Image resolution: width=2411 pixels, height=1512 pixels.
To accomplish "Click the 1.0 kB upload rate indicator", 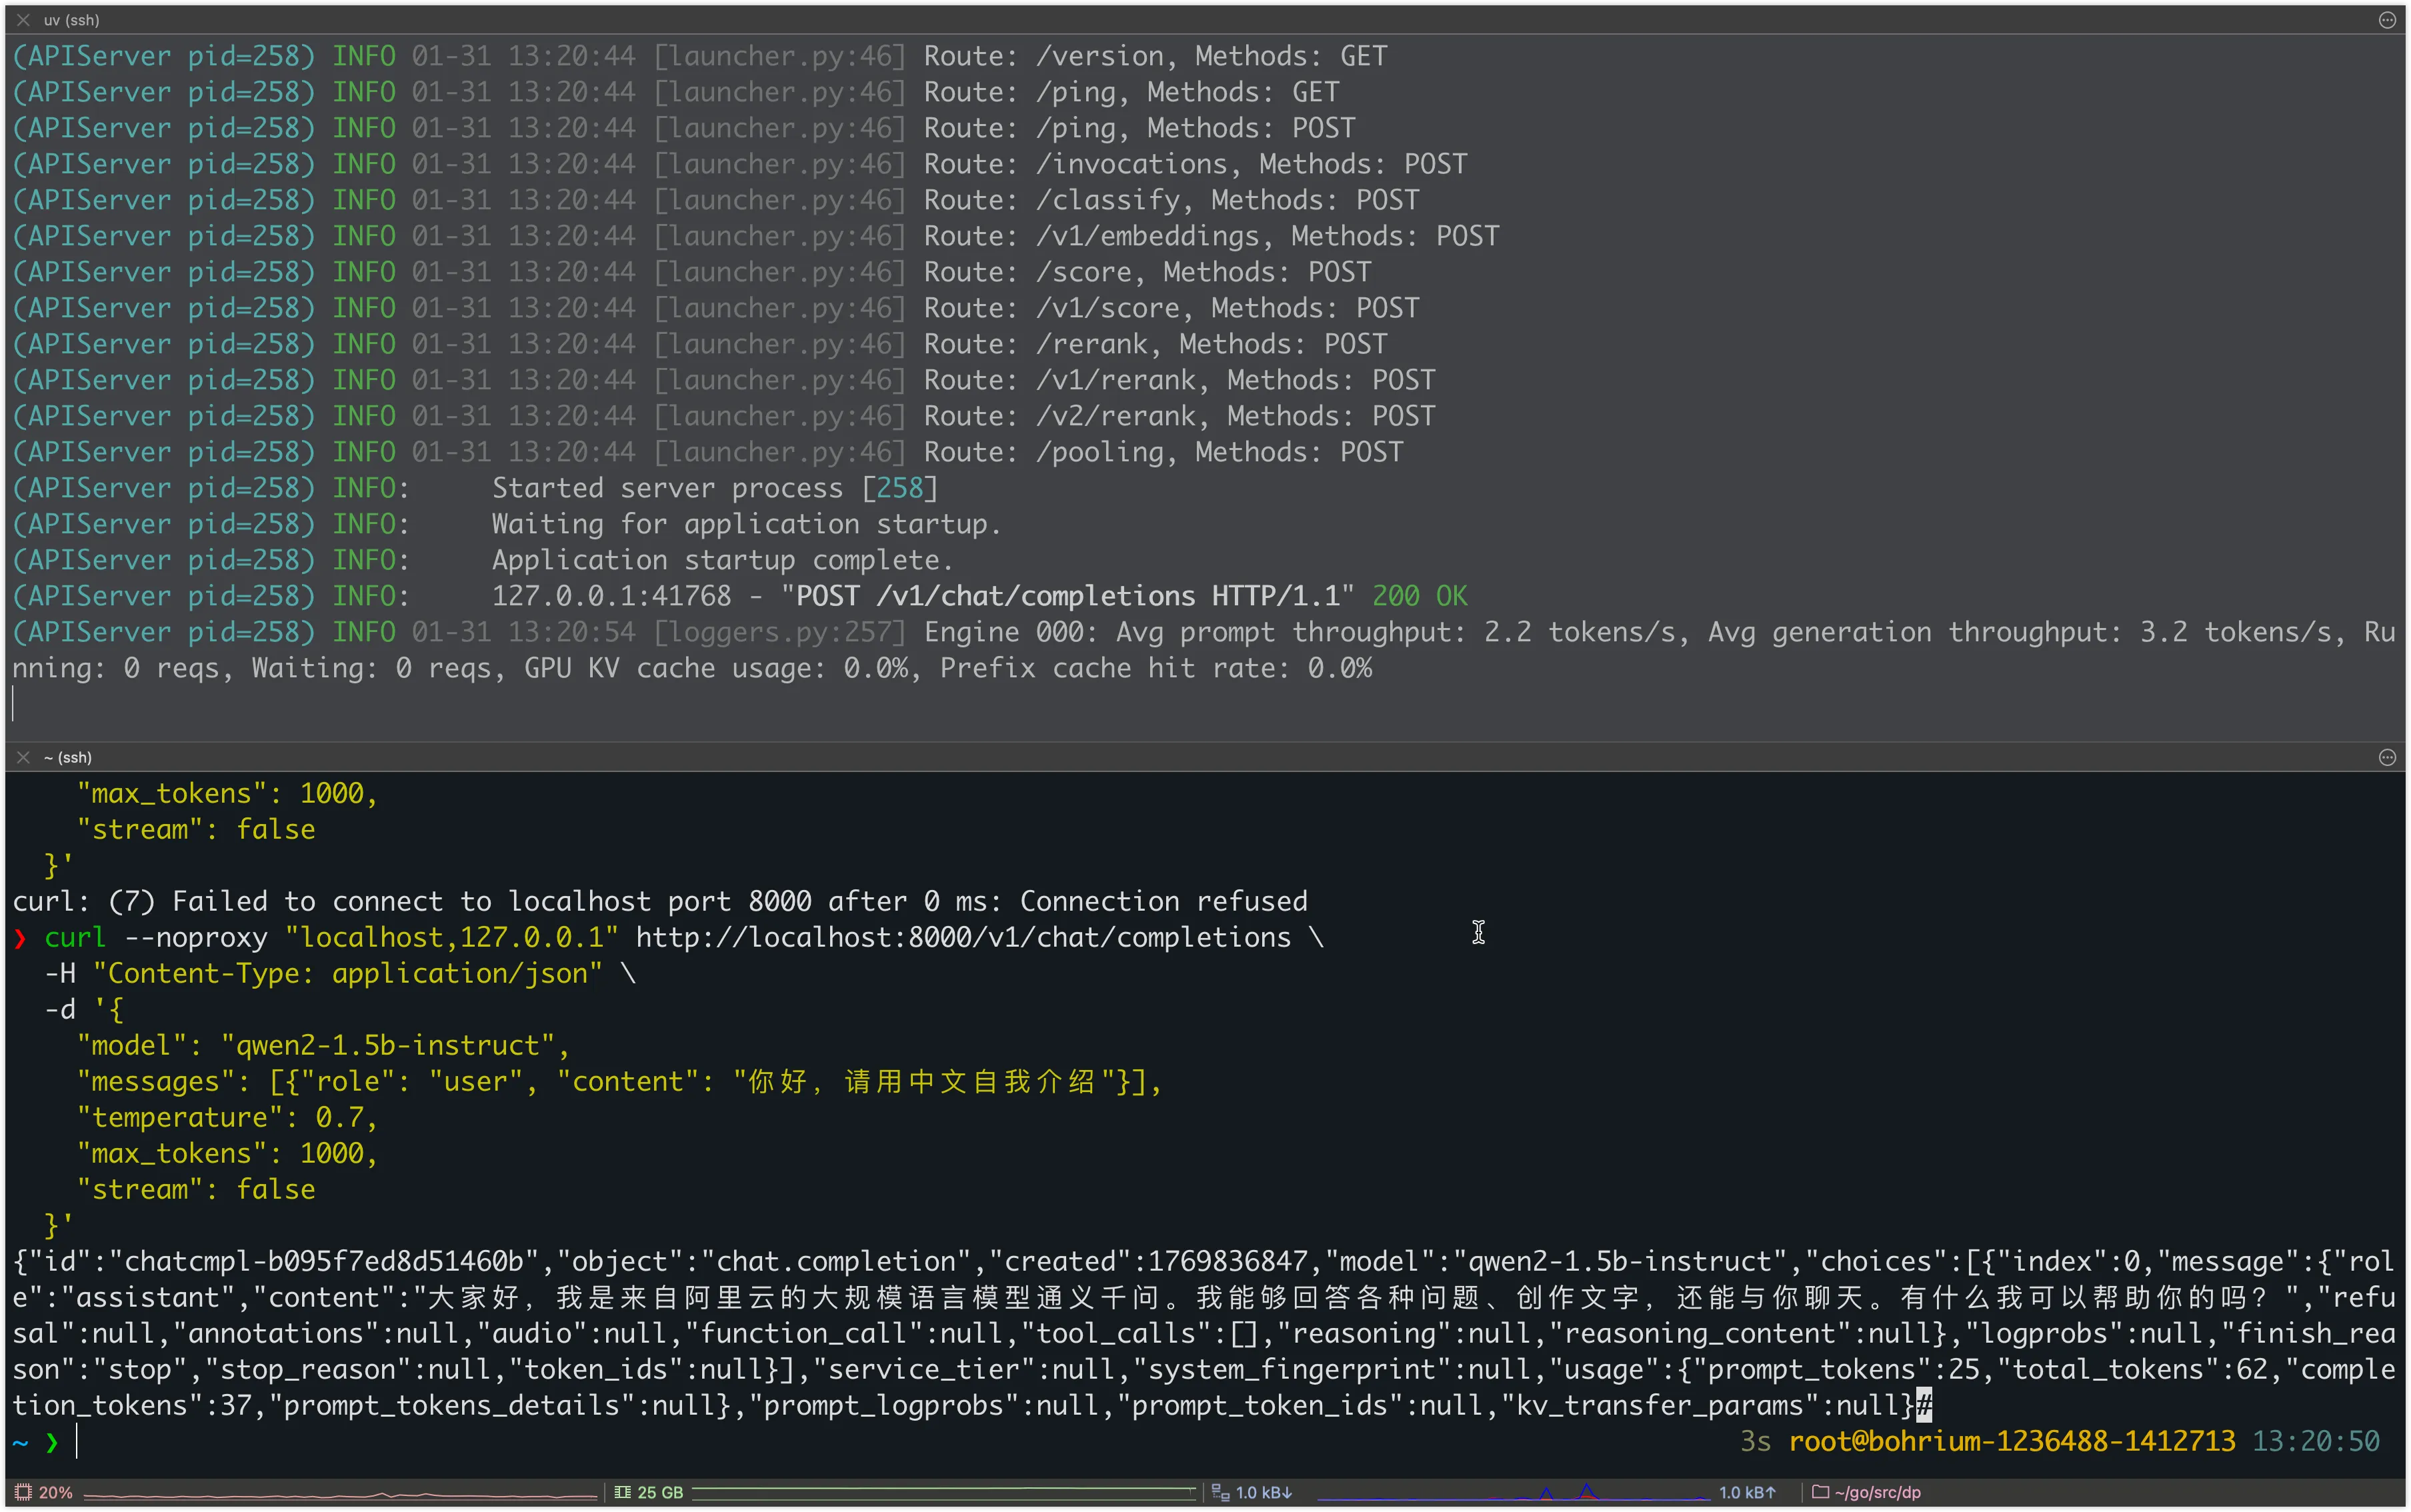I will [x=1747, y=1492].
